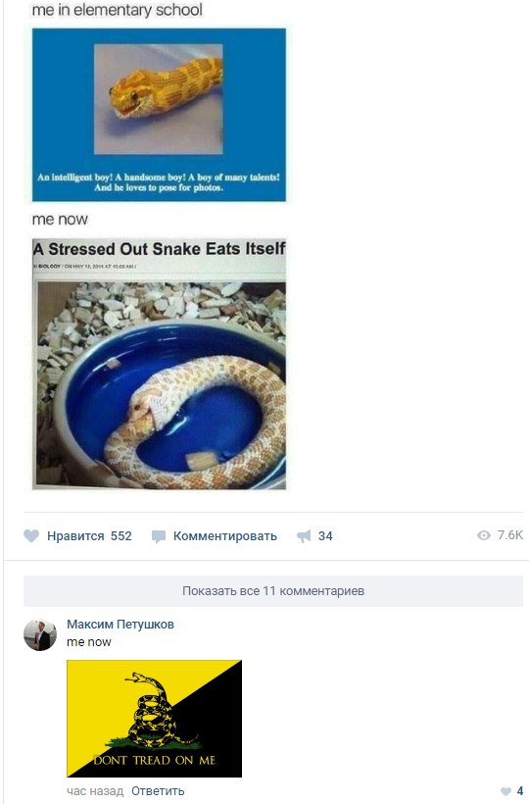529x804 pixels.
Task: Click the comment like count 4
Action: point(520,790)
